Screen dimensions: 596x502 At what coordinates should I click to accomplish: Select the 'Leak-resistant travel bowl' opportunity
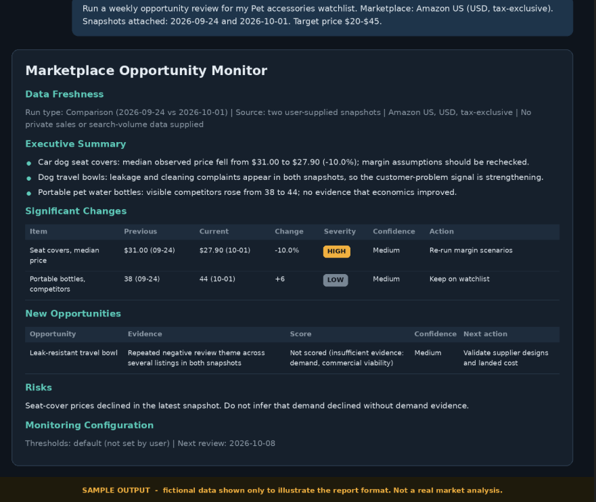[x=74, y=353]
